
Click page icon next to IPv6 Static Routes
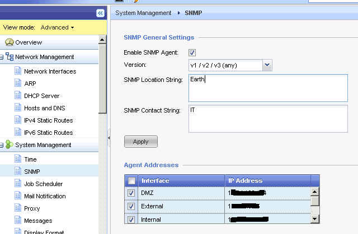click(x=18, y=133)
